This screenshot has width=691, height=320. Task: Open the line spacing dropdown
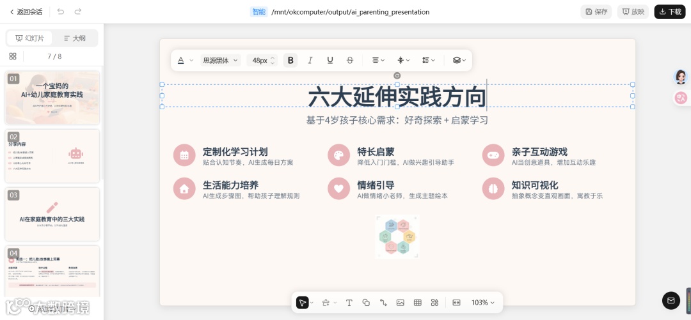428,60
